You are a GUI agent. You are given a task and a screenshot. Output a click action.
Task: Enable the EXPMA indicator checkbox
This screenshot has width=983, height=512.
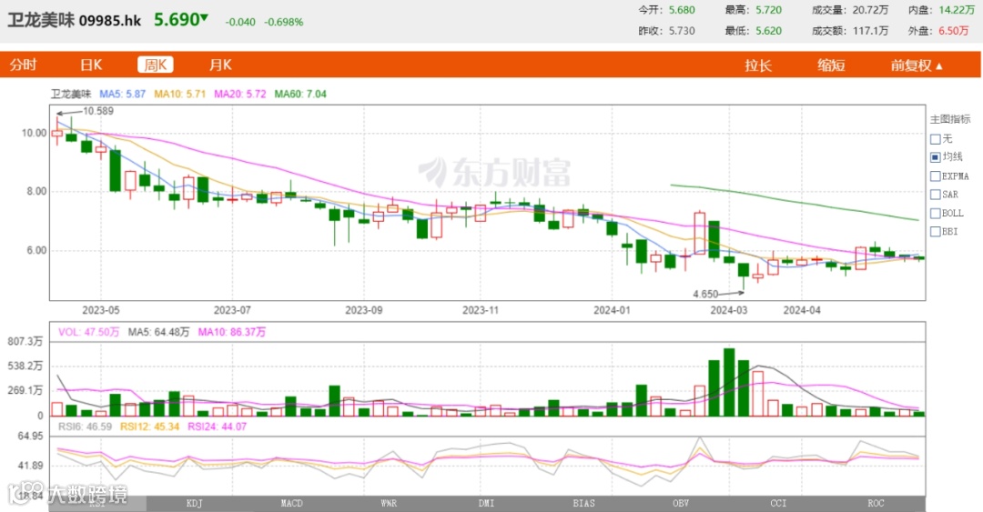pyautogui.click(x=936, y=176)
